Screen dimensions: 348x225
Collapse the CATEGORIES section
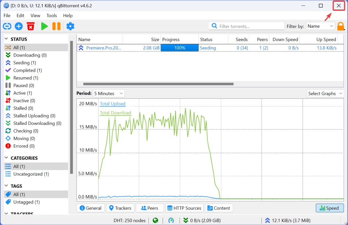point(6,158)
